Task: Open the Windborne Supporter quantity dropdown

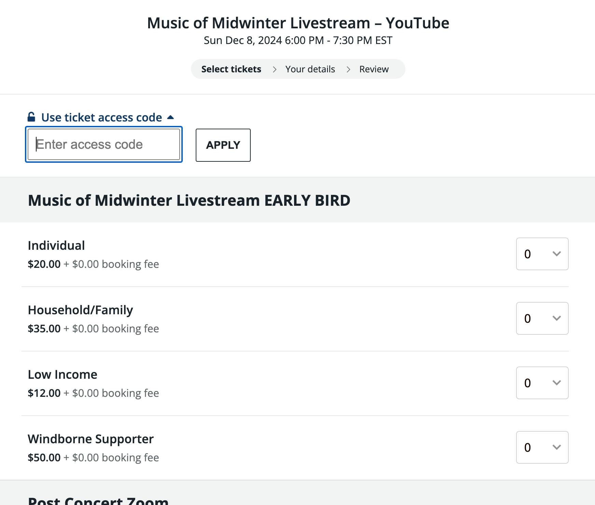Action: click(x=542, y=447)
